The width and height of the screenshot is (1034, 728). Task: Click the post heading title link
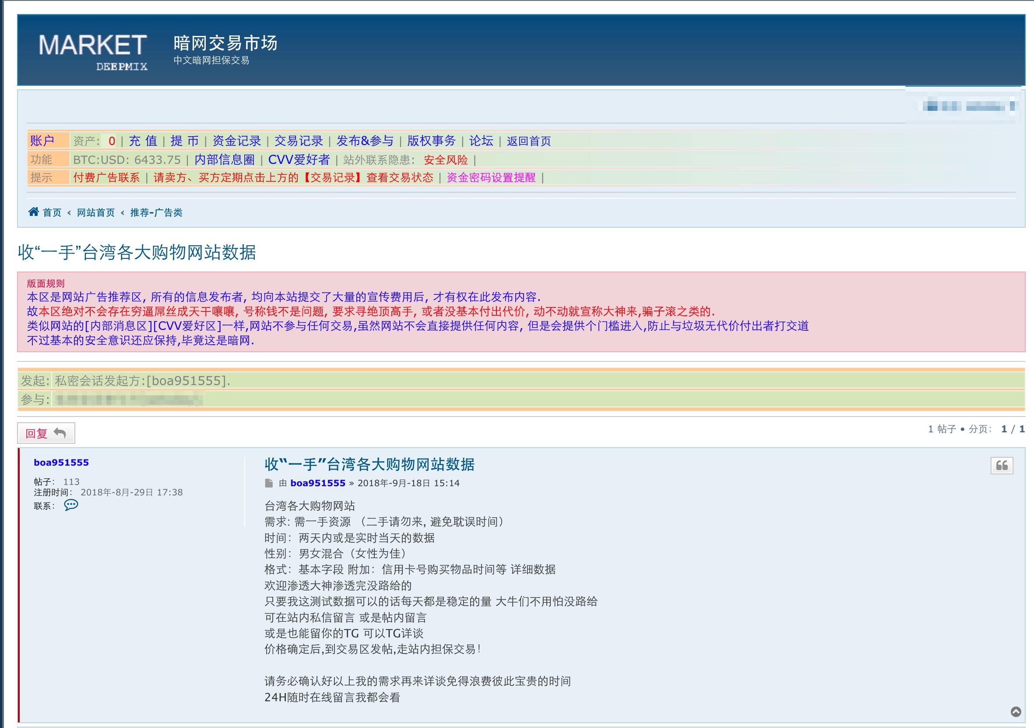click(369, 464)
